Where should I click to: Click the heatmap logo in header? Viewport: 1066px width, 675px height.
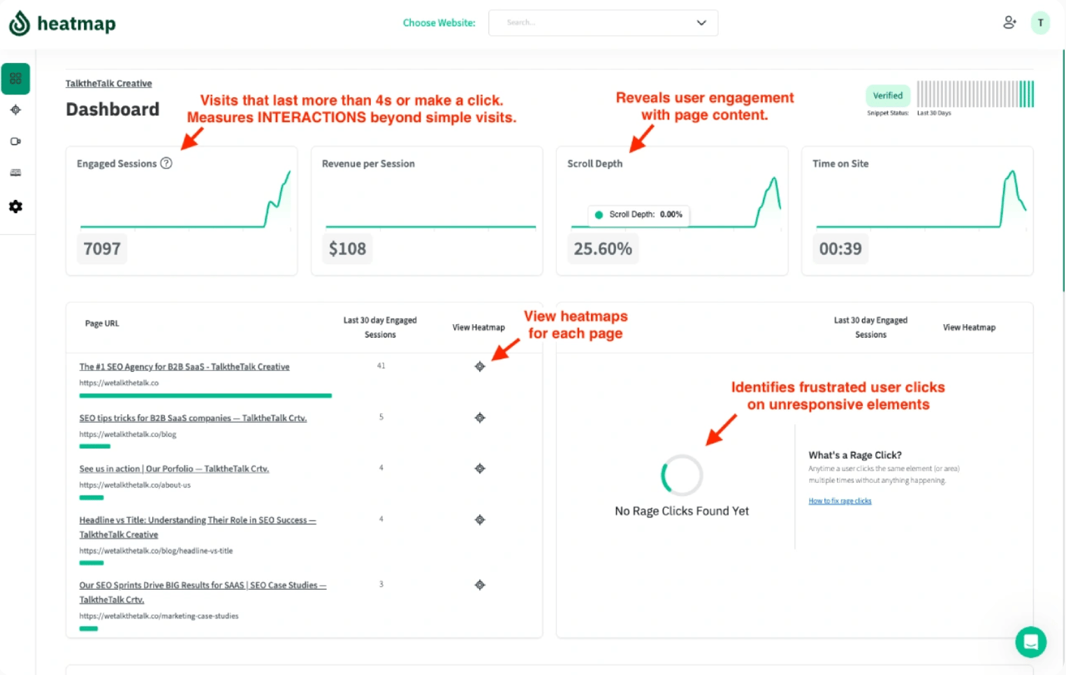point(62,23)
